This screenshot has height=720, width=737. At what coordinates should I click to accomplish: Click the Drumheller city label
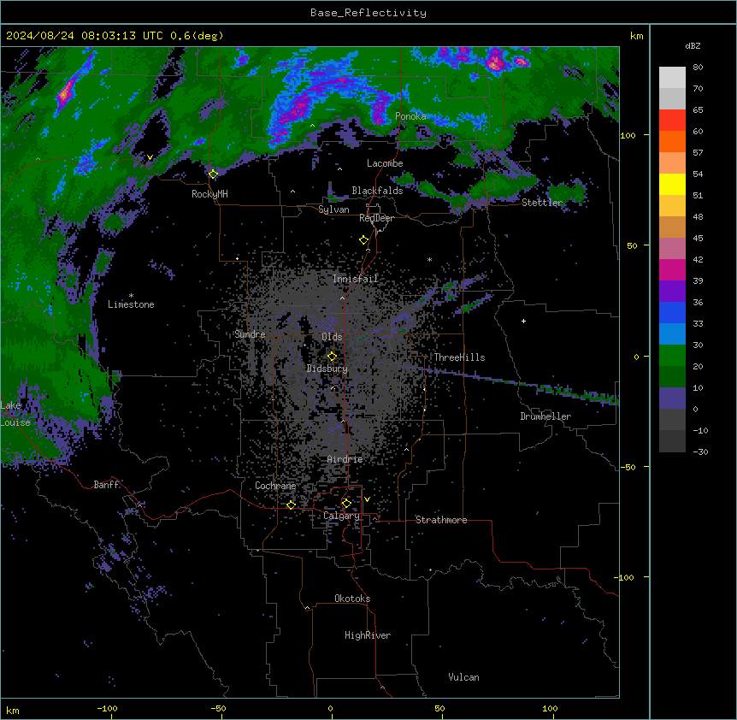click(545, 416)
